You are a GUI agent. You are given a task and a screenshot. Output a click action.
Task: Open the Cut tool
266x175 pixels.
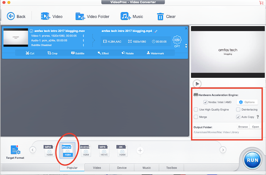click(x=30, y=53)
